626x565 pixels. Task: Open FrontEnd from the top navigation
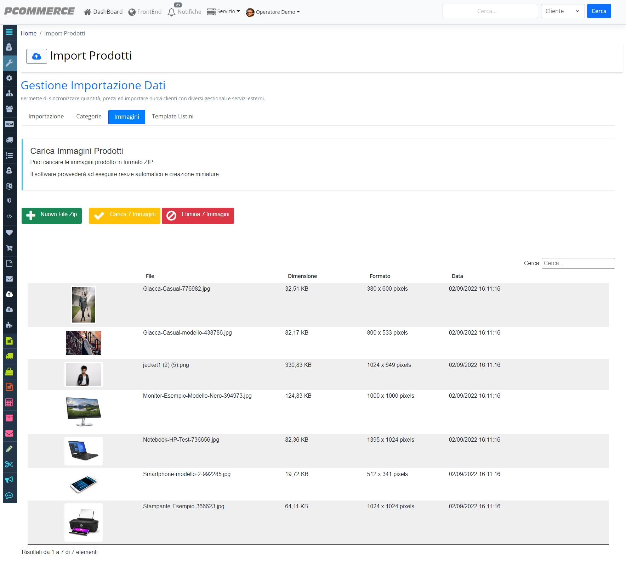click(x=145, y=12)
